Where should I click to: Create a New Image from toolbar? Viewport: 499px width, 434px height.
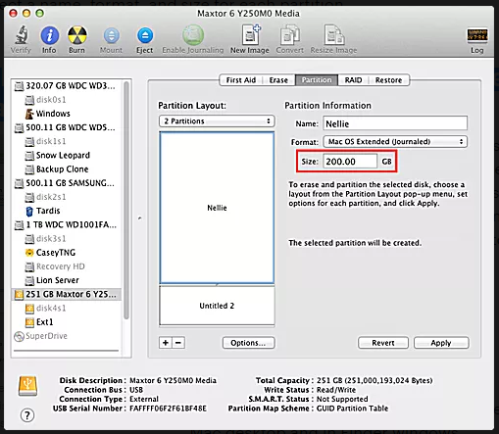[x=250, y=34]
